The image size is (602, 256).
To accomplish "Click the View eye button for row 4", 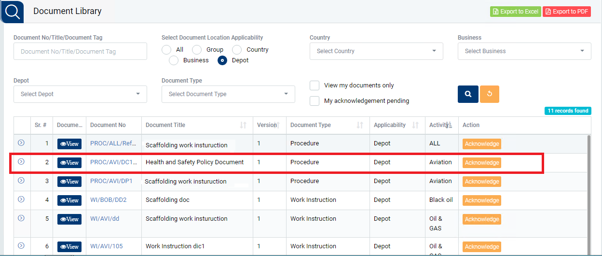I will [x=69, y=200].
